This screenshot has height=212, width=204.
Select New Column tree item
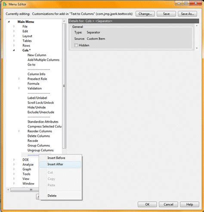click(37, 55)
